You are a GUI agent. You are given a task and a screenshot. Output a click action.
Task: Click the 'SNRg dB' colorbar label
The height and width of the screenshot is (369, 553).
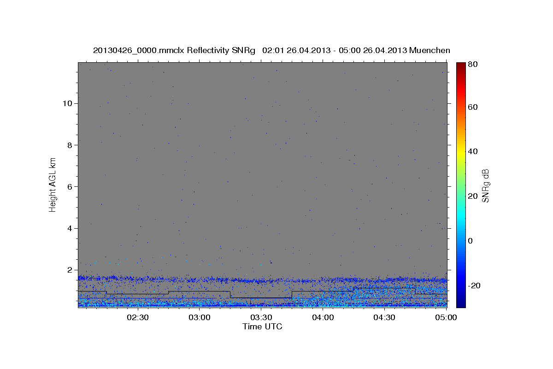[485, 185]
